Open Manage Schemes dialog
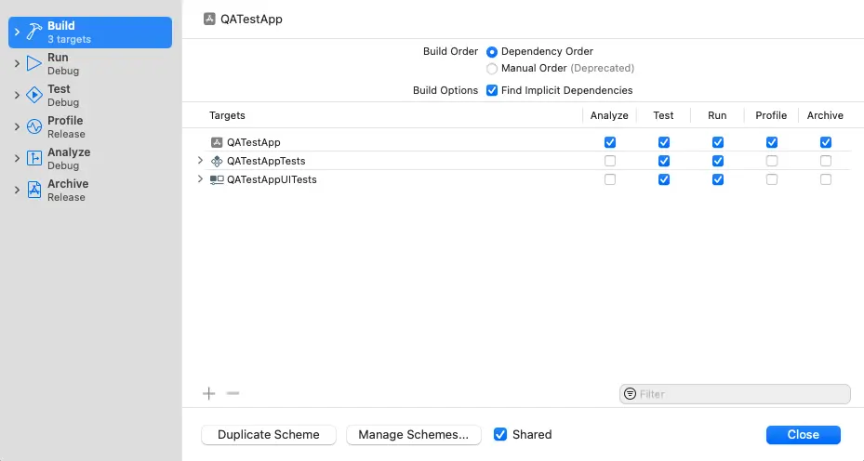 pos(413,434)
